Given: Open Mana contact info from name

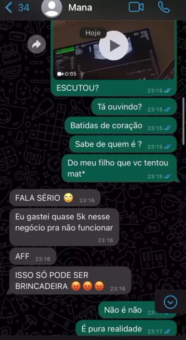Looking at the screenshot, I should coord(80,8).
